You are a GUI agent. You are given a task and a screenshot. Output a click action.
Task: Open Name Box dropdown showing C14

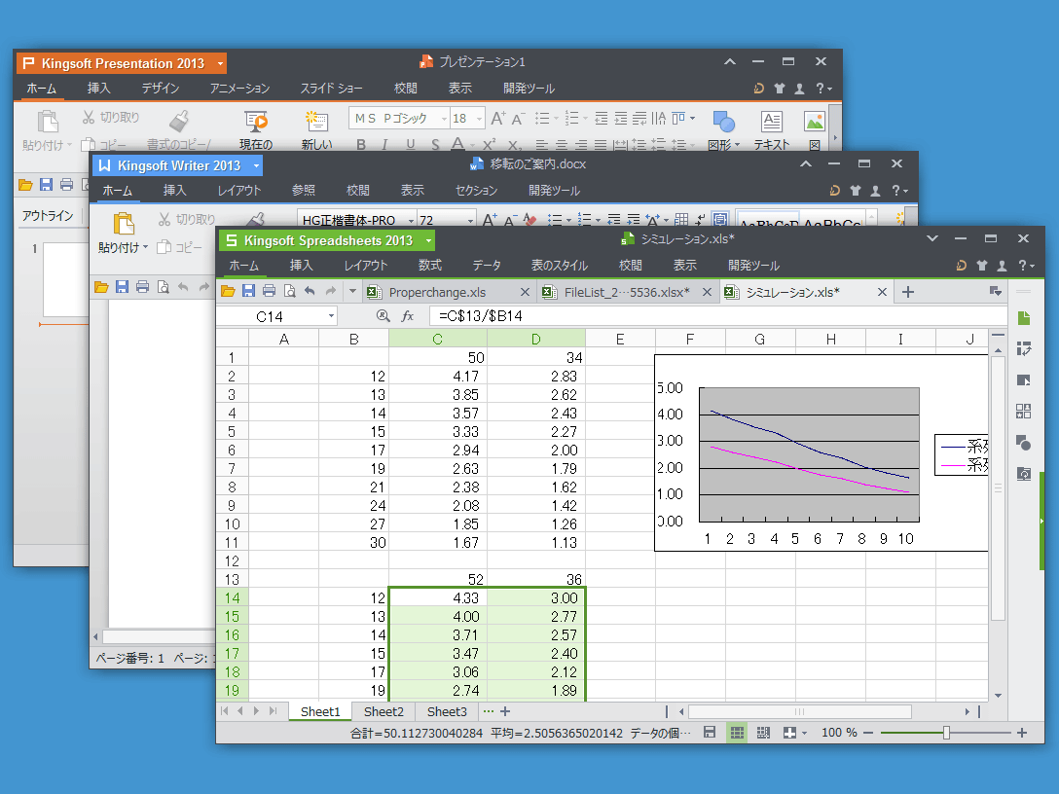click(331, 316)
